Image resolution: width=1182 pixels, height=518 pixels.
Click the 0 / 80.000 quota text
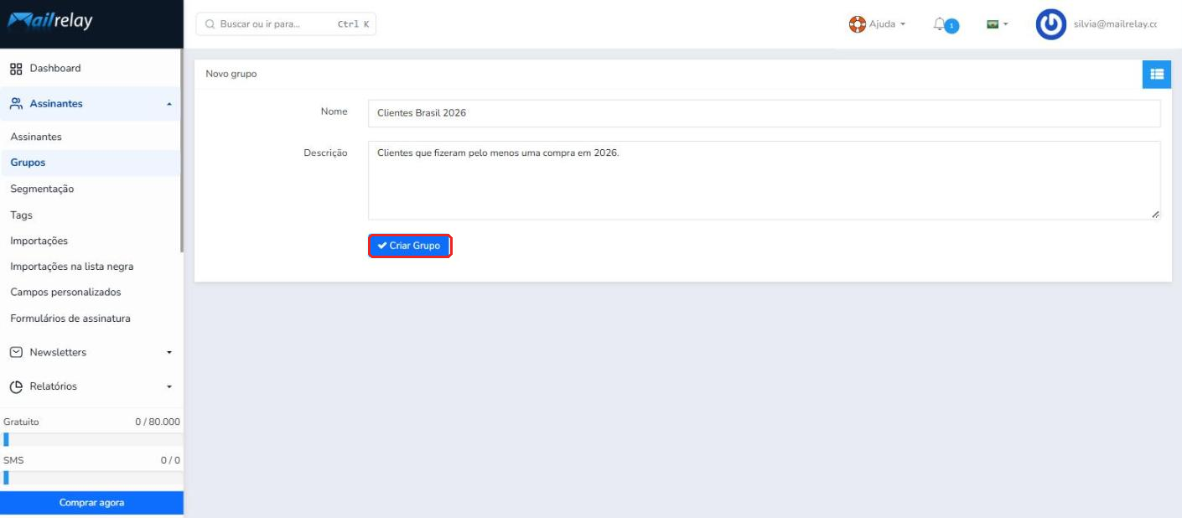[x=158, y=422]
